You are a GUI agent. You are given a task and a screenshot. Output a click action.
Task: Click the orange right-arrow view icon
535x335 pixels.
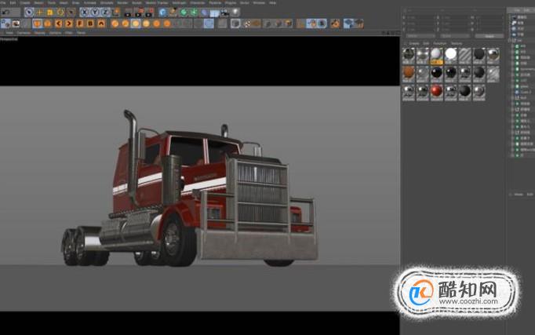tap(69, 24)
